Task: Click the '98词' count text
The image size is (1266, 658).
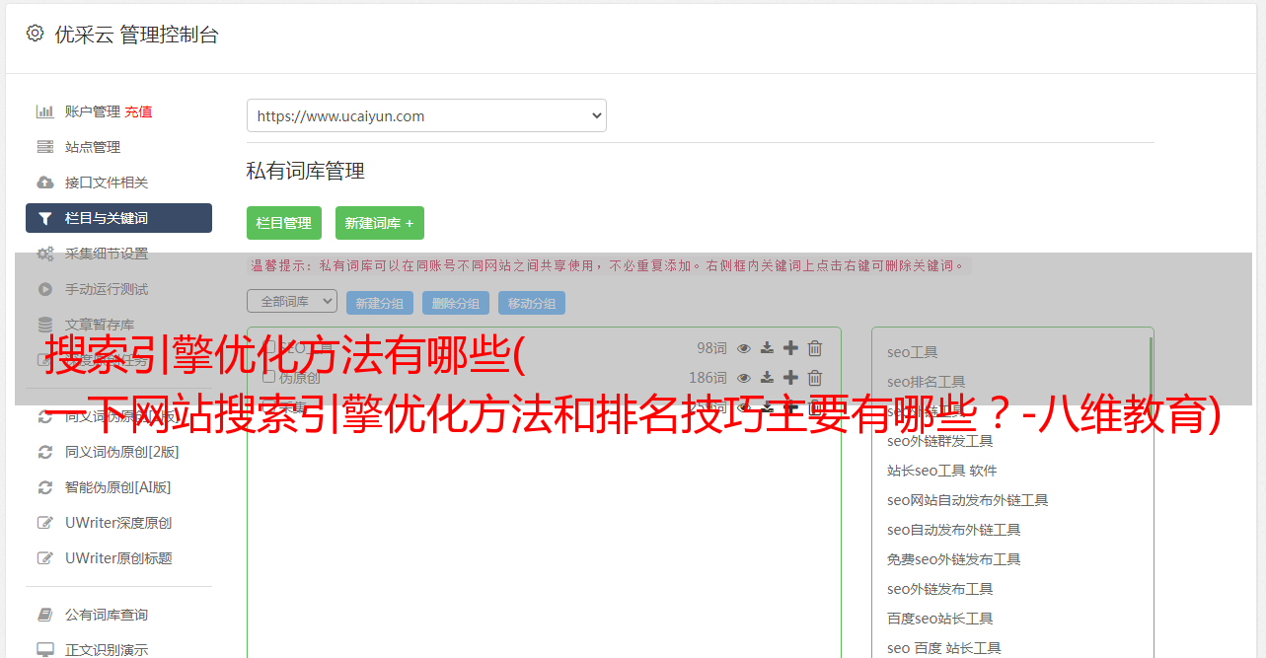Action: pyautogui.click(x=711, y=348)
